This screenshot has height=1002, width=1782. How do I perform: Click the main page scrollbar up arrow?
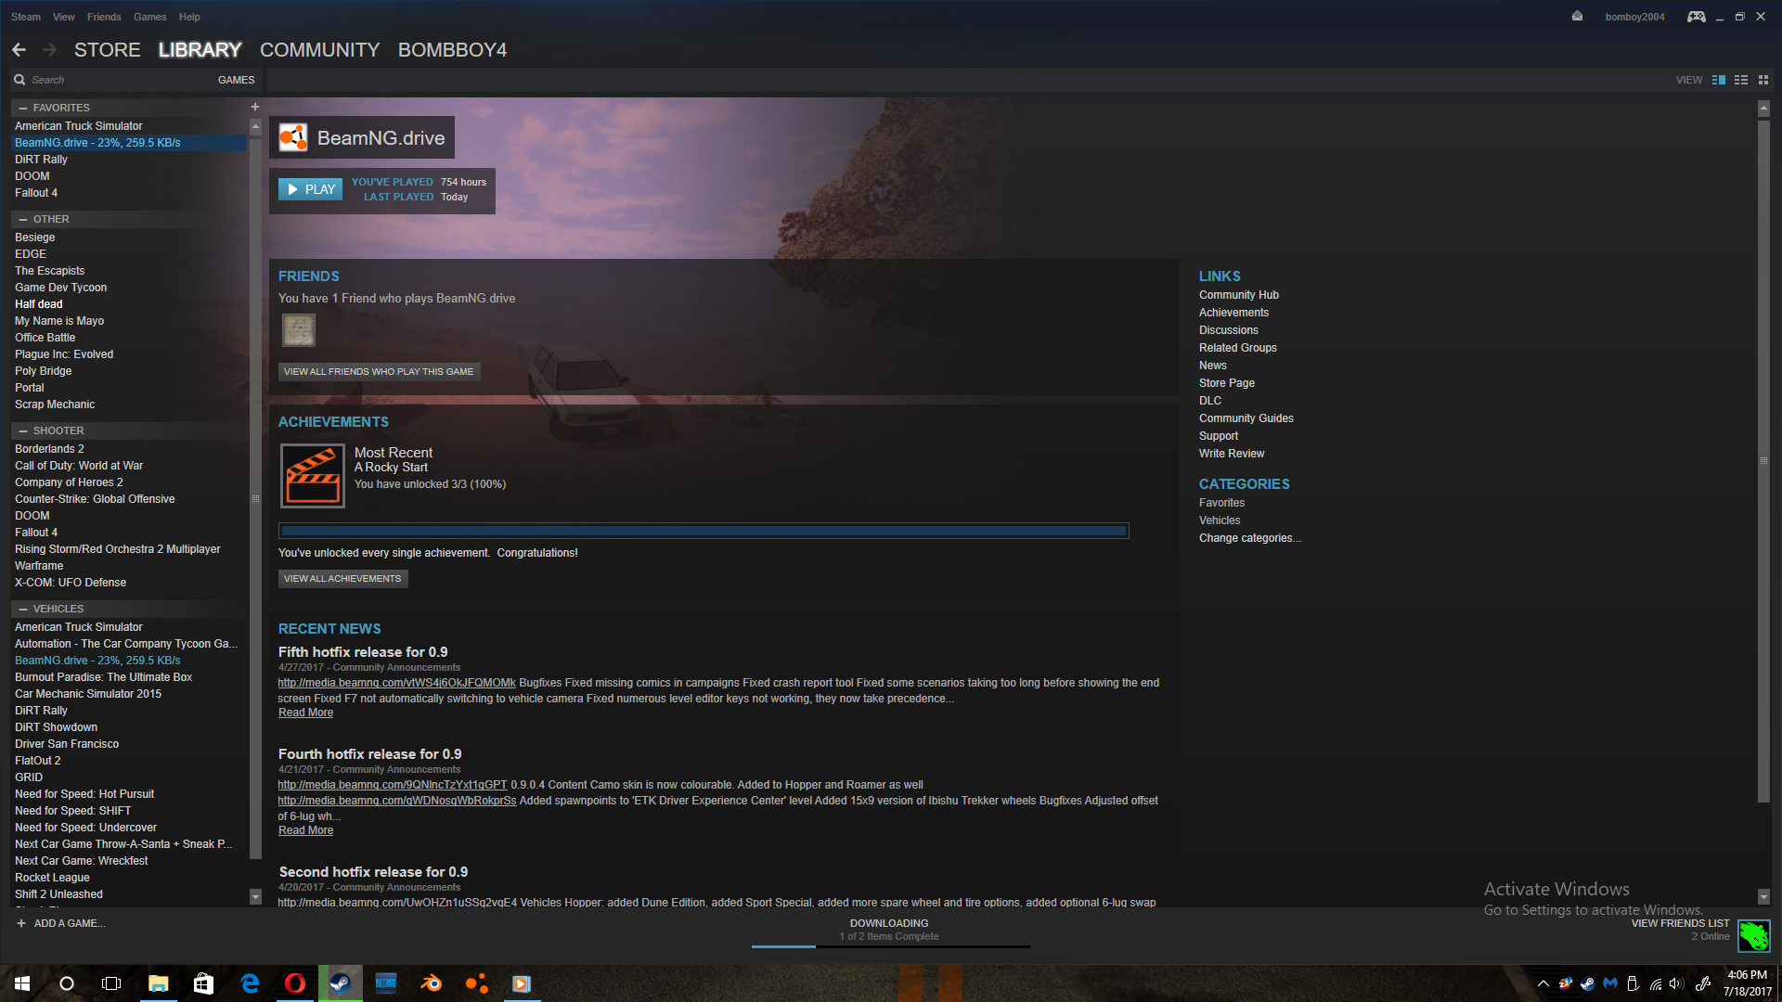pos(1763,109)
